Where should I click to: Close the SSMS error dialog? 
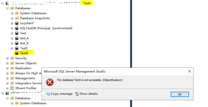[189, 71]
